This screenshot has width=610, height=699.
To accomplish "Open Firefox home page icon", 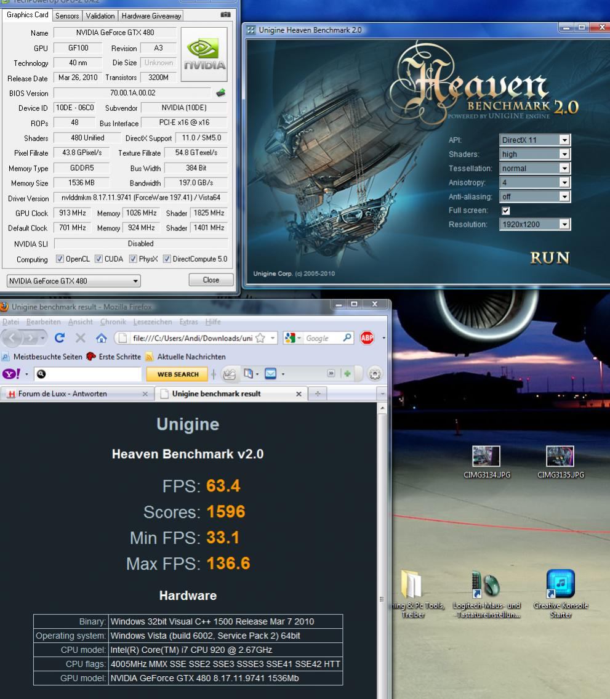I will point(101,338).
